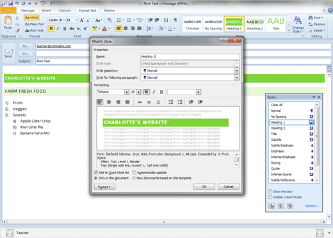Check Add to Quick Style list
Viewport: 333px width, 238px height.
[x=96, y=173]
